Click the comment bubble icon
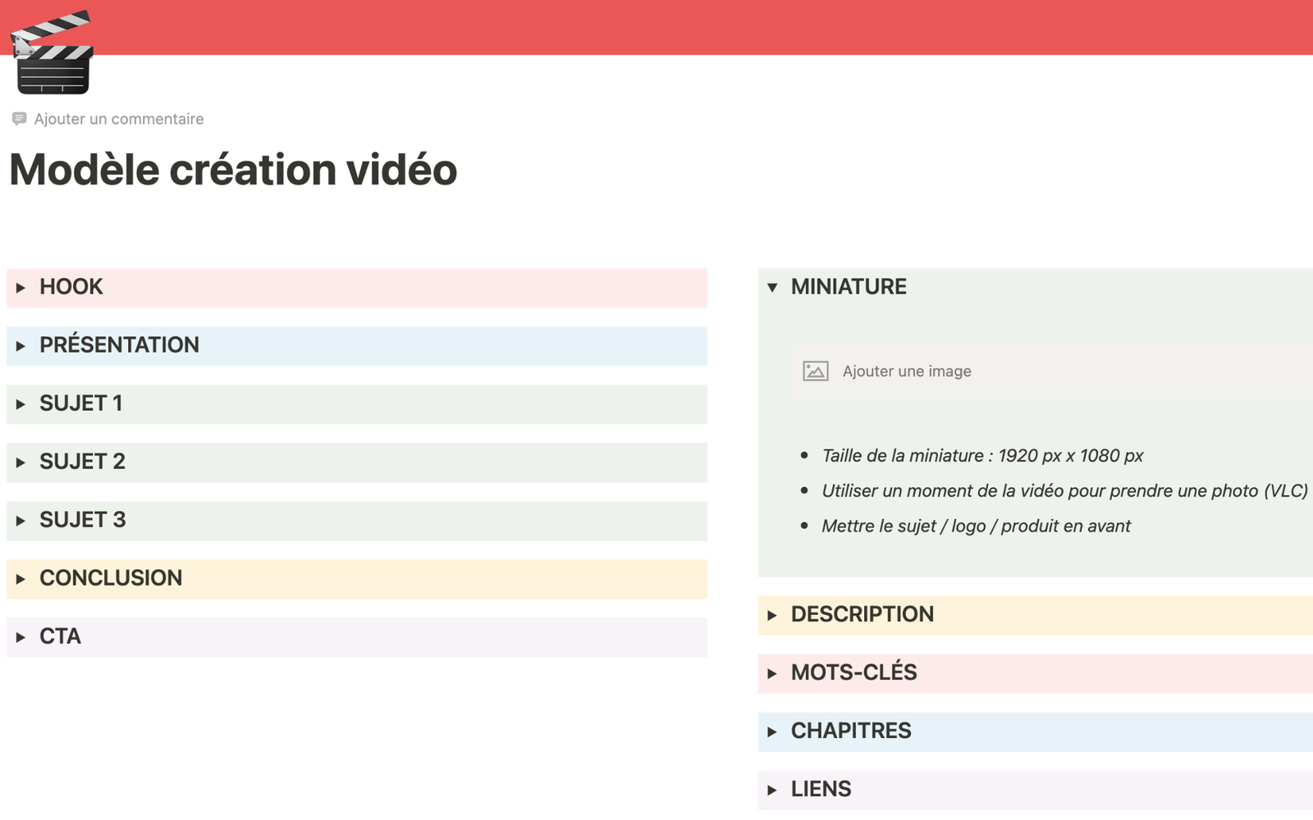 click(x=20, y=119)
